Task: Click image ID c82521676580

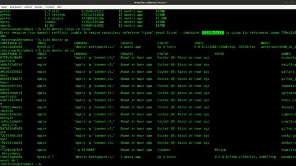Action: pyautogui.click(x=92, y=22)
